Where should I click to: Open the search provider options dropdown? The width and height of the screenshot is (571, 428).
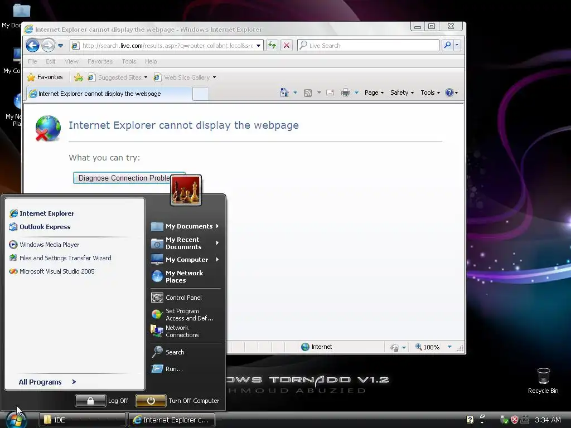pos(457,45)
